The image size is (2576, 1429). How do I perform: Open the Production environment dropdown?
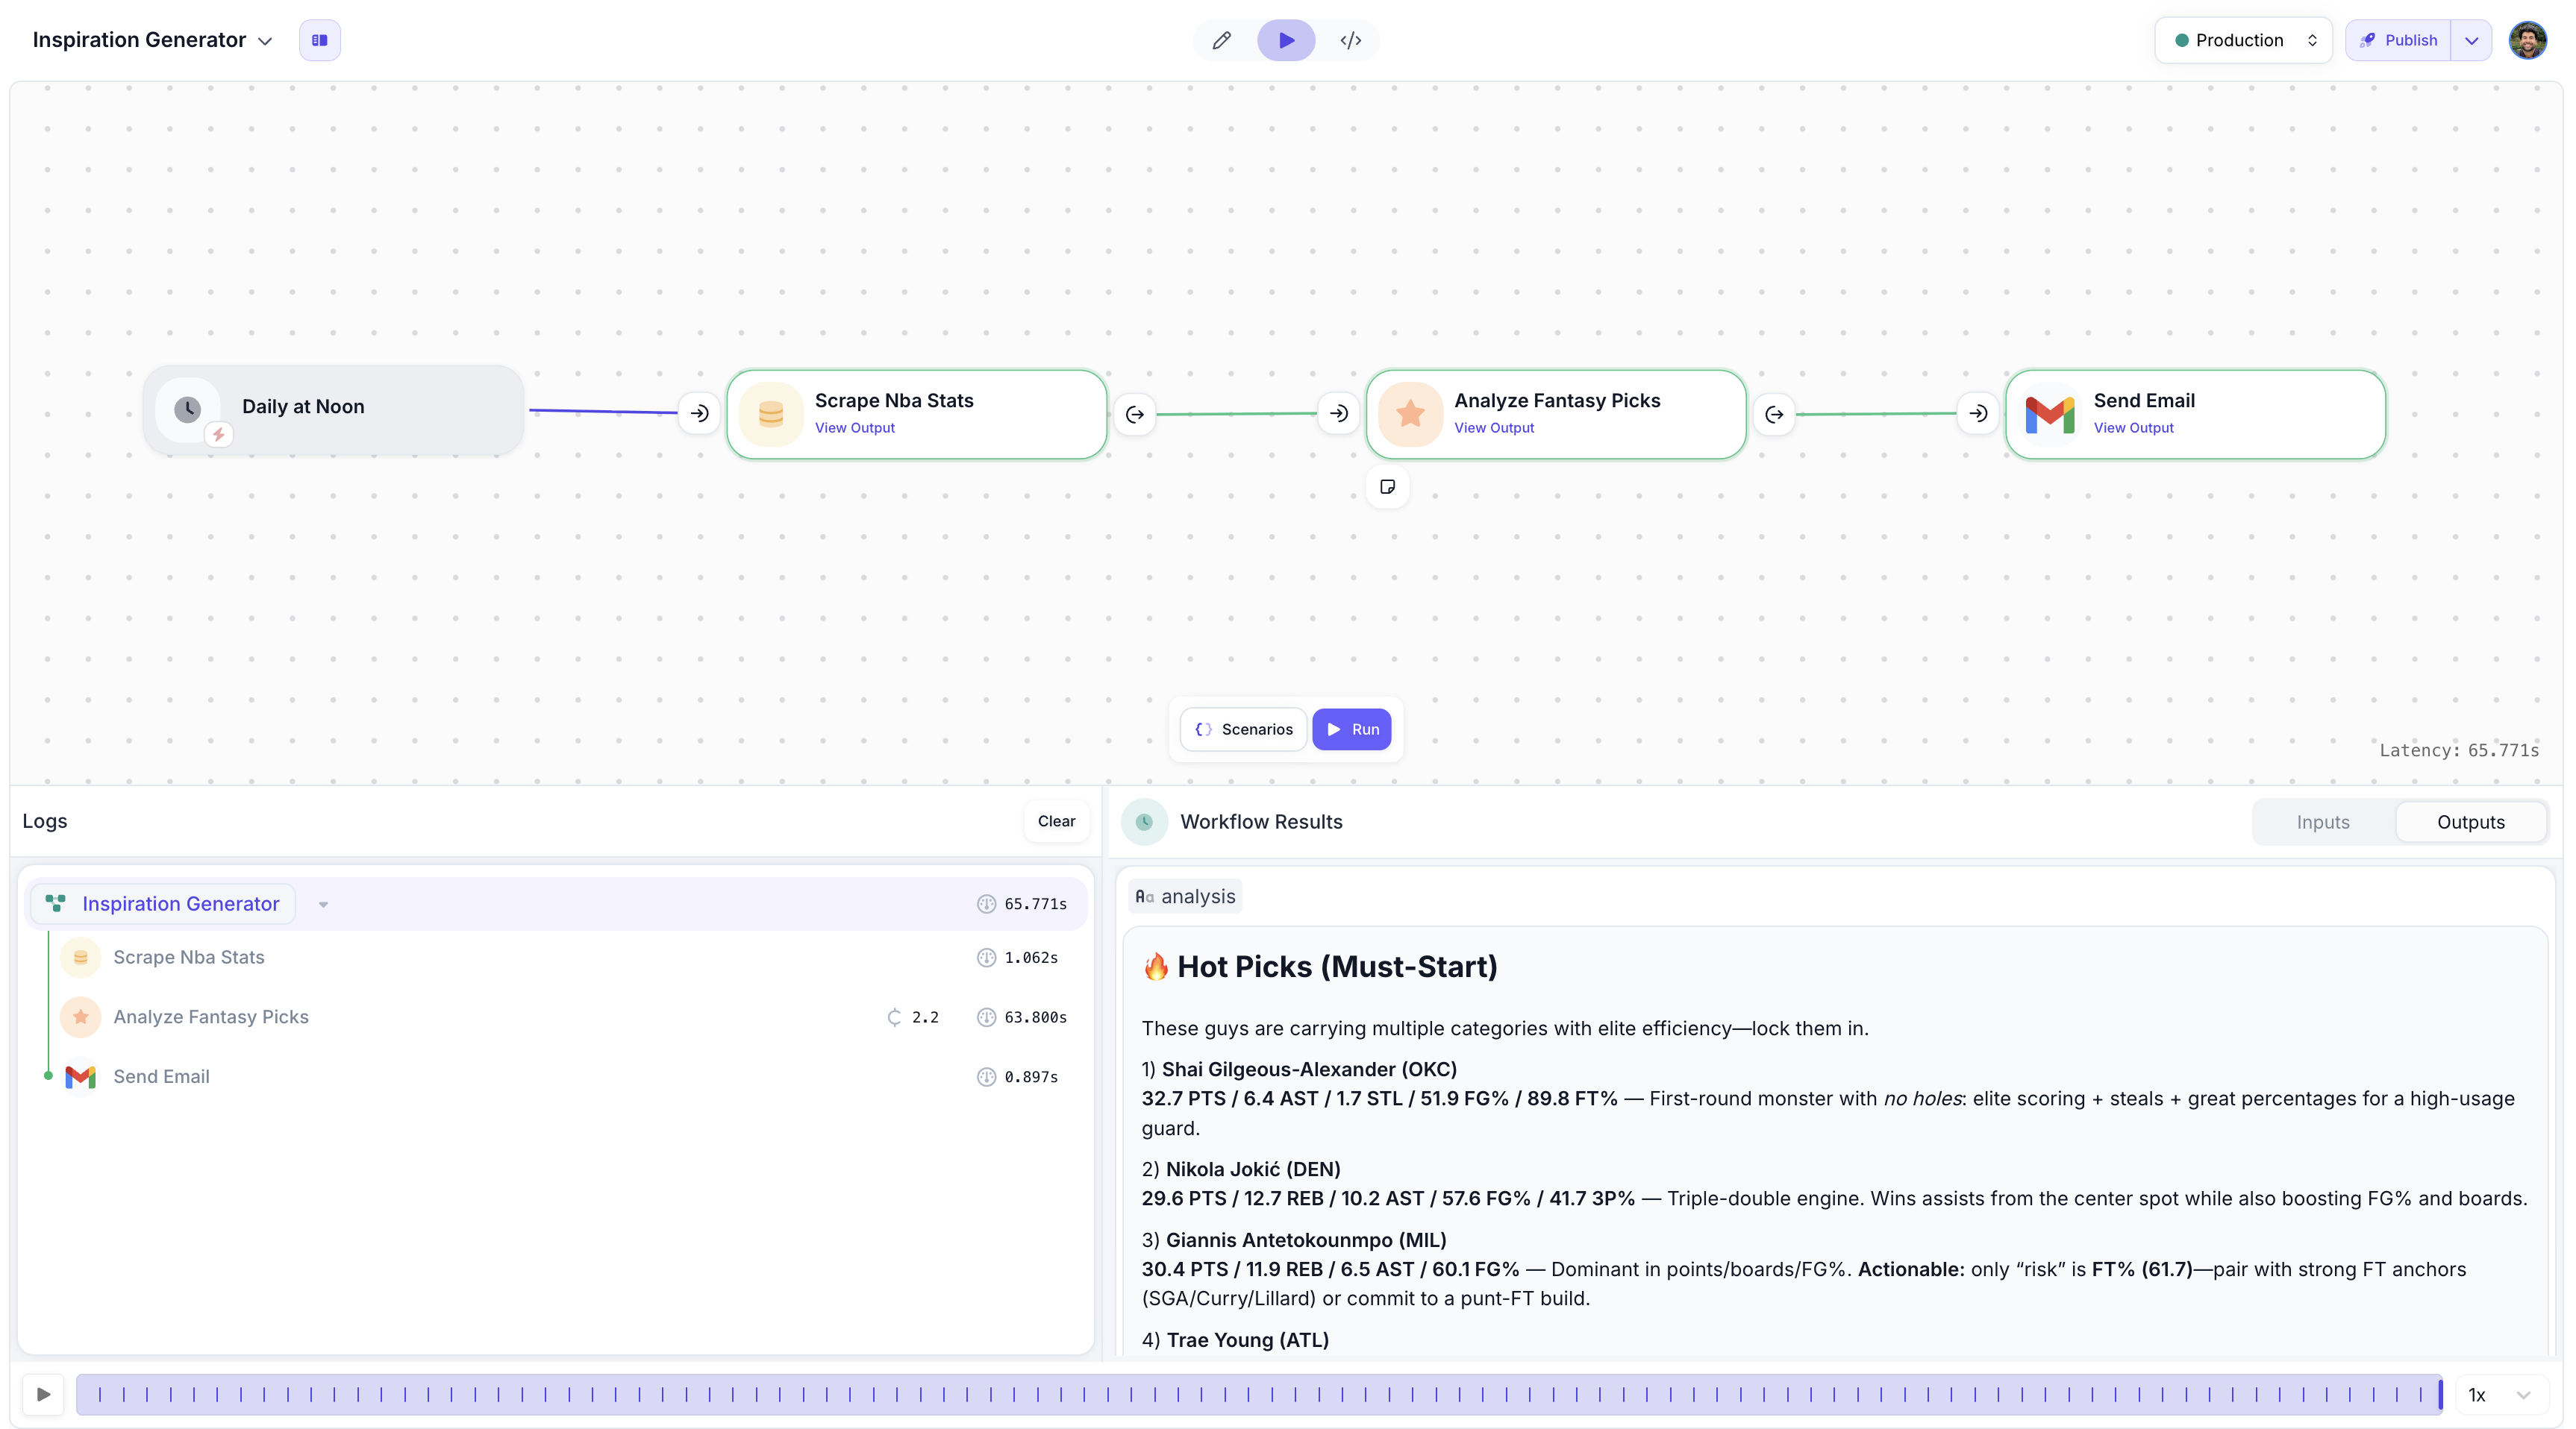tap(2242, 40)
